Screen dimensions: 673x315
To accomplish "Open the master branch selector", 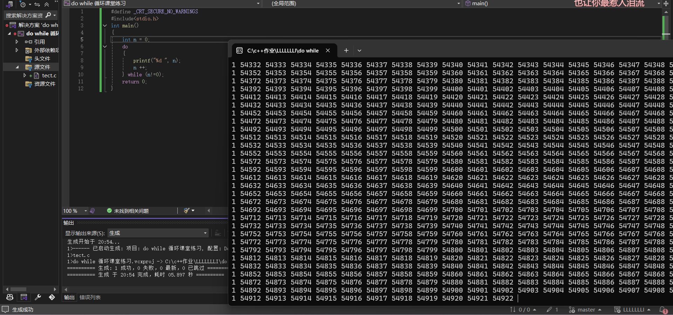I will [x=585, y=310].
